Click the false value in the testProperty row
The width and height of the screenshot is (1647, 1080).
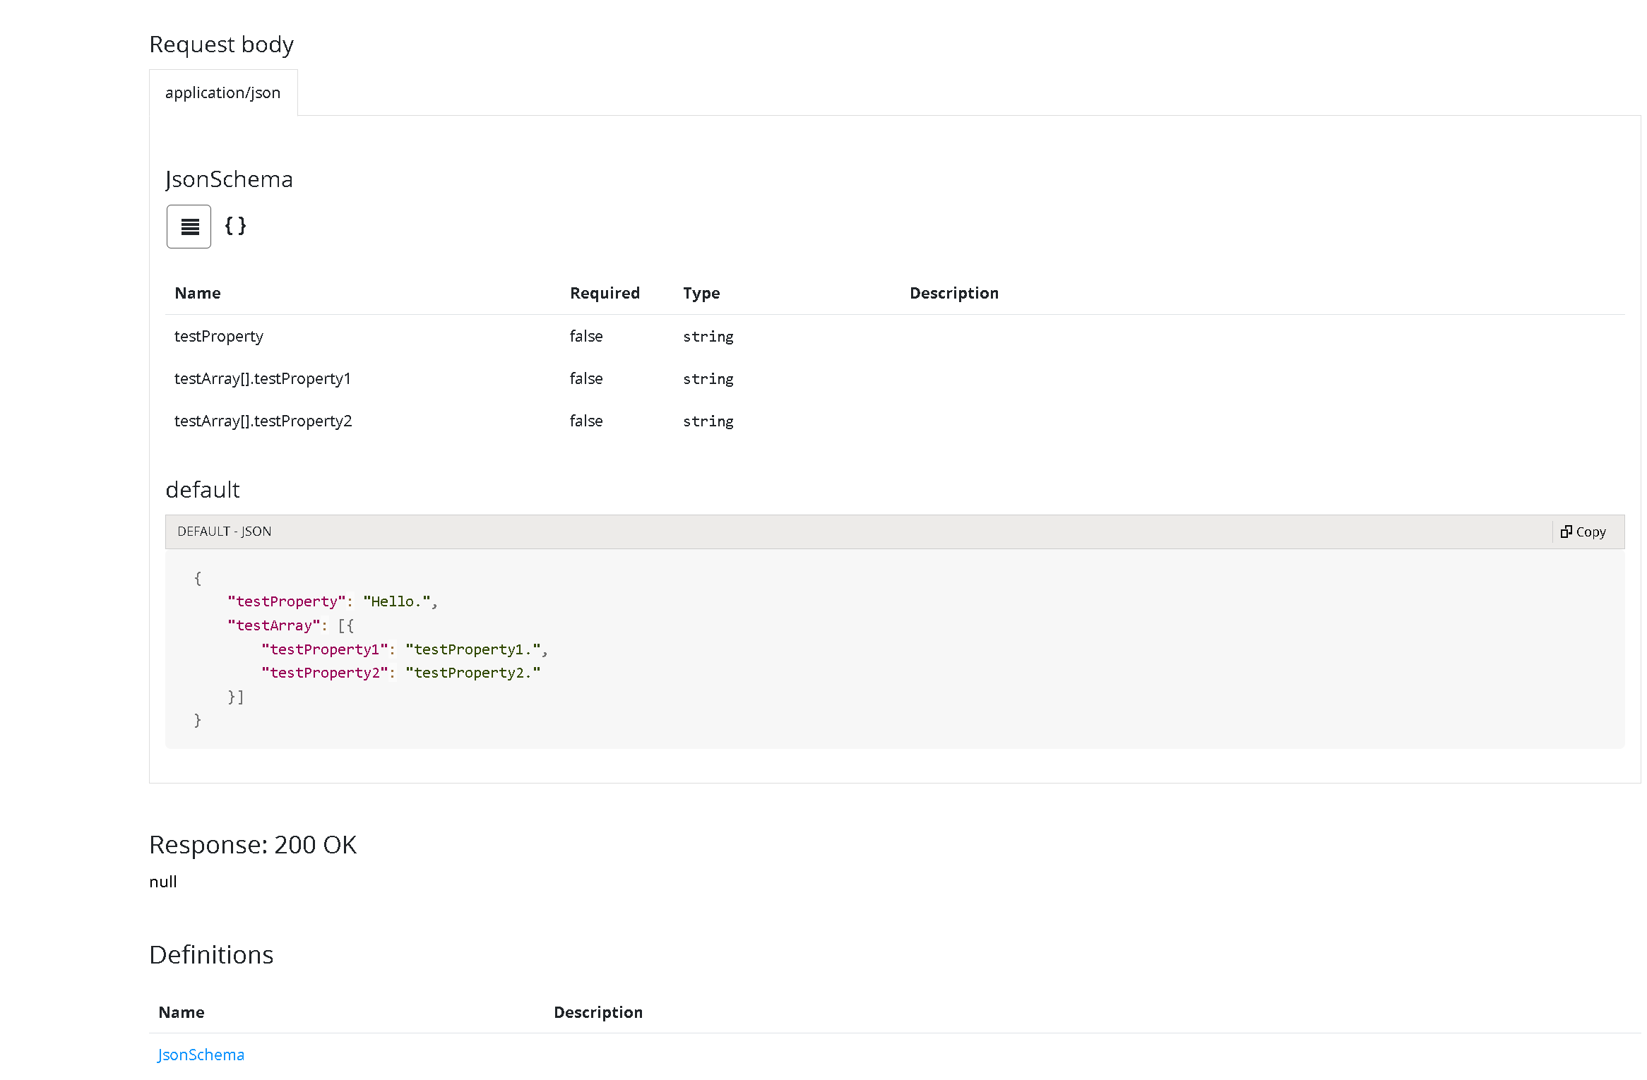(x=586, y=337)
